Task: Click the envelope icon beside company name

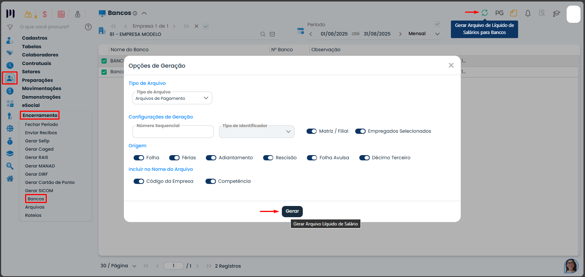Action: pos(272,34)
